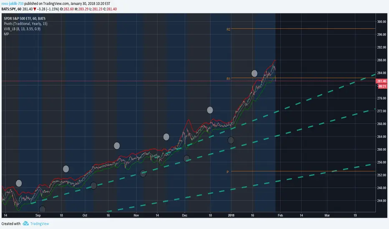Viewport: 389px width, 229px height.
Task: Click the 276.00 price axis label
Action: click(381, 99)
